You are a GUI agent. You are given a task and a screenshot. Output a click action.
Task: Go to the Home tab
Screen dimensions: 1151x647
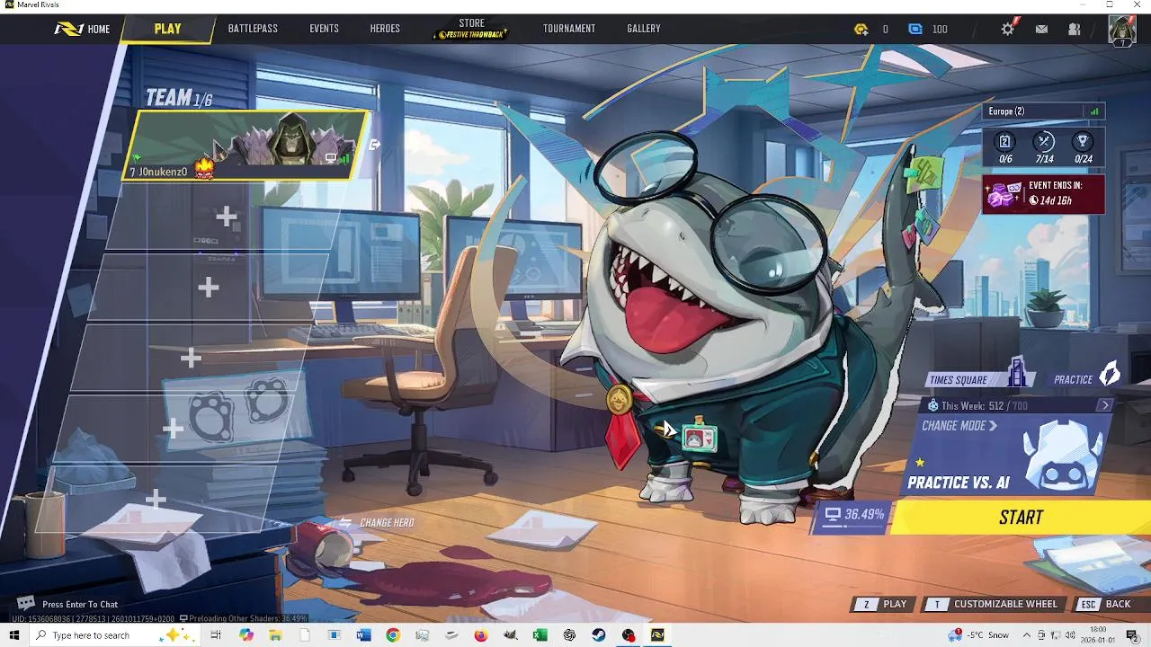(x=83, y=29)
